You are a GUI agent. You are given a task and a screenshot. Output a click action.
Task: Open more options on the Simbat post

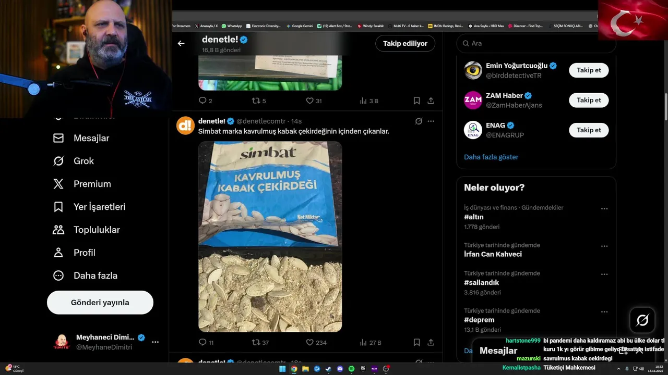click(x=431, y=121)
